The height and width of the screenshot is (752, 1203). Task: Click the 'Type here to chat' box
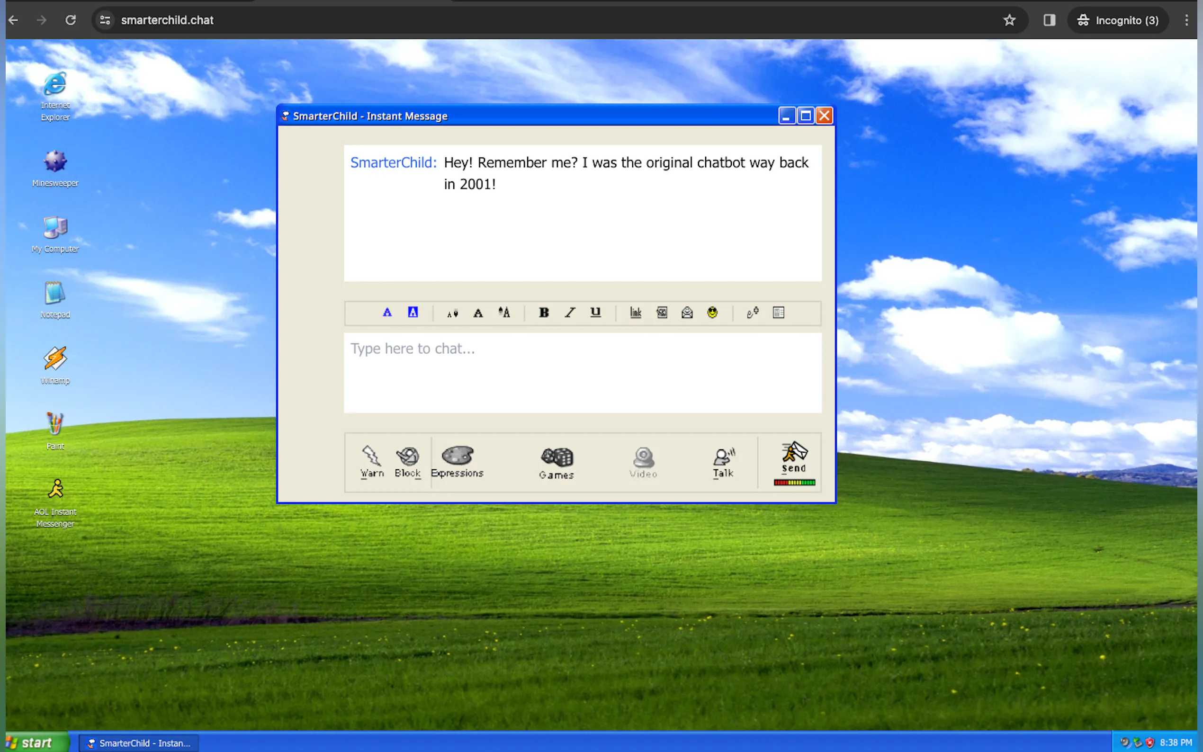click(583, 372)
